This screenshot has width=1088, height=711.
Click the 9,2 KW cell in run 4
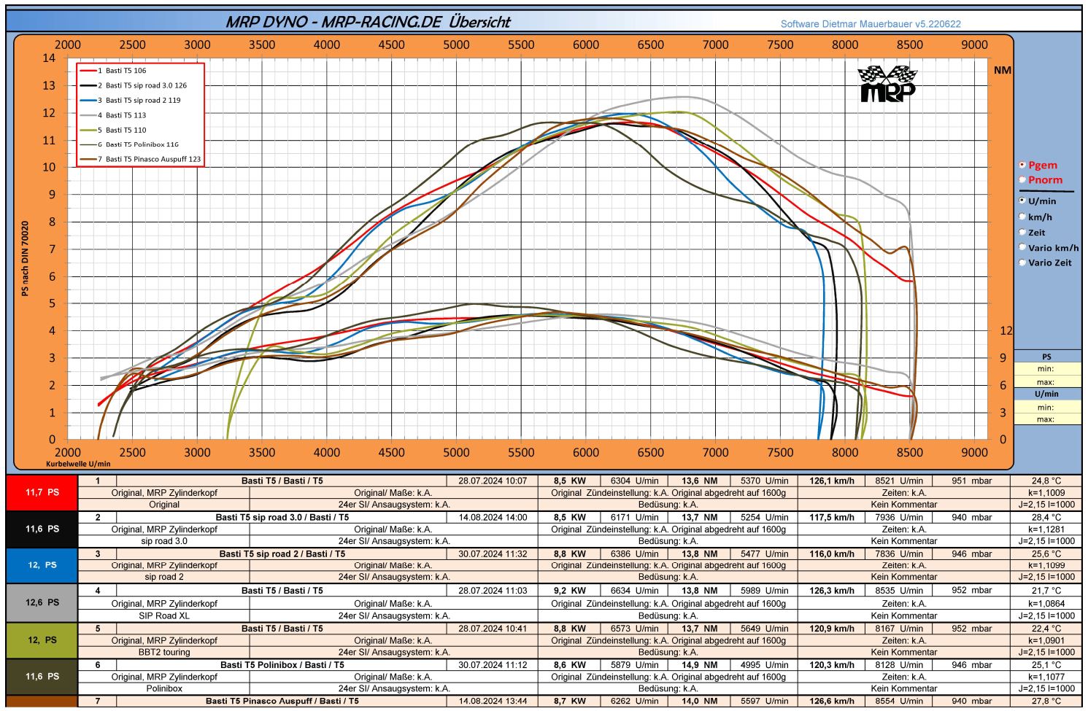(569, 591)
